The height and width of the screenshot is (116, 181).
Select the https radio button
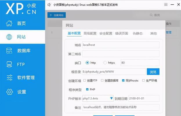click(105, 63)
